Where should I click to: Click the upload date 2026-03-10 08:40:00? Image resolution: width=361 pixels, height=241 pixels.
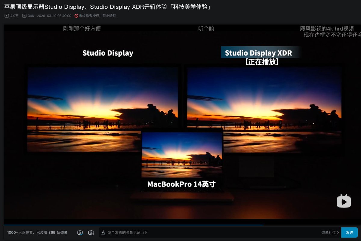point(54,16)
